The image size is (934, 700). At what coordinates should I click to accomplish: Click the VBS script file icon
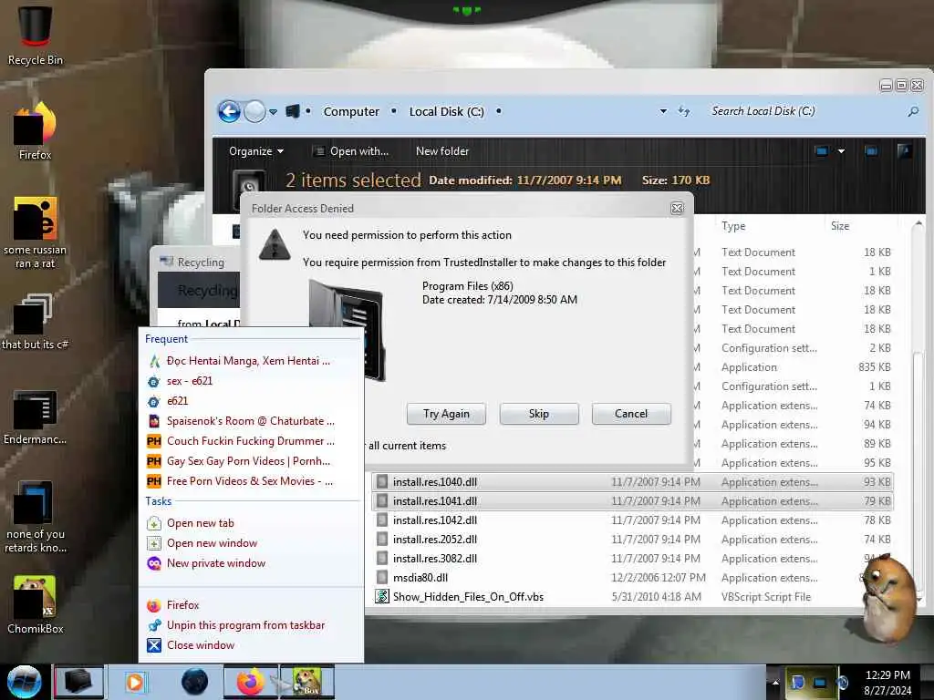coord(382,596)
